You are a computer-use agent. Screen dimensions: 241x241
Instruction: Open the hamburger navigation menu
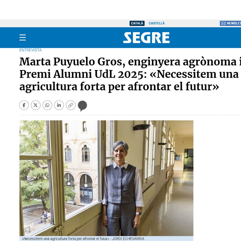[22, 38]
